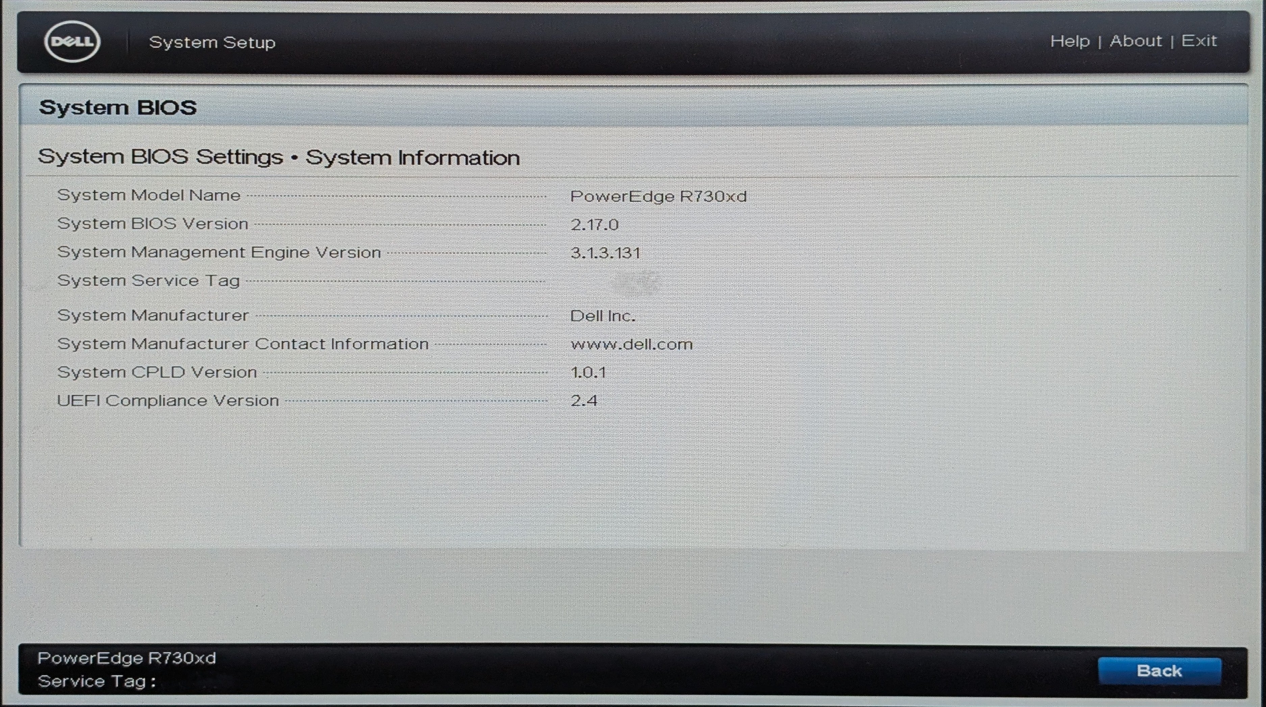Select the System Manufacturer label
Screen dimensions: 1266x707
pos(153,315)
